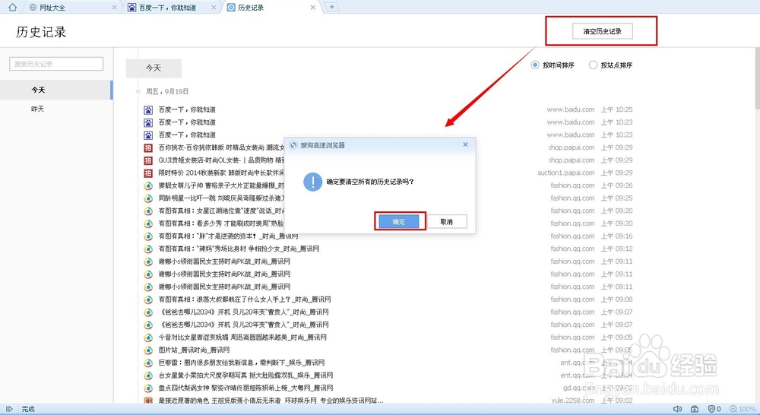
Task: Click Tencent icon of 同龄明星一比吓一跳 entry
Action: (x=148, y=198)
